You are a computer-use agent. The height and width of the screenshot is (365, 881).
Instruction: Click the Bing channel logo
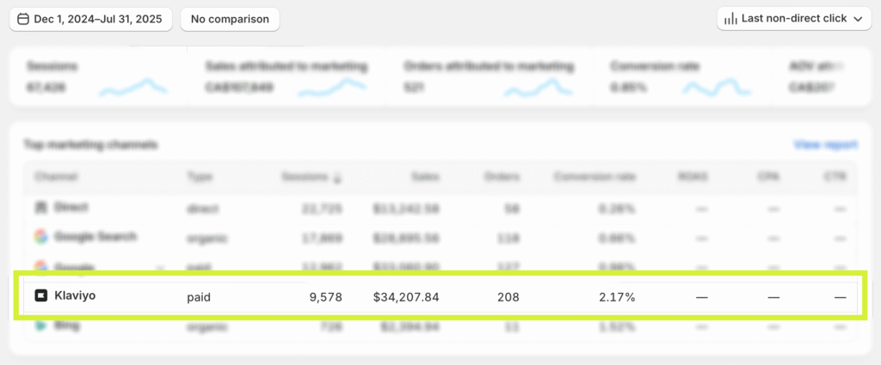pyautogui.click(x=40, y=326)
